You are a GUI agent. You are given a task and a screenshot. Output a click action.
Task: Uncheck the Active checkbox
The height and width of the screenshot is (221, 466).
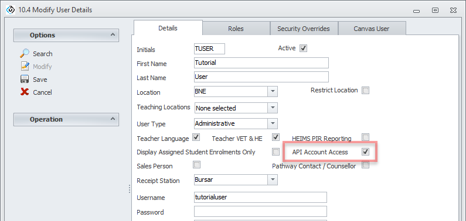tap(303, 49)
